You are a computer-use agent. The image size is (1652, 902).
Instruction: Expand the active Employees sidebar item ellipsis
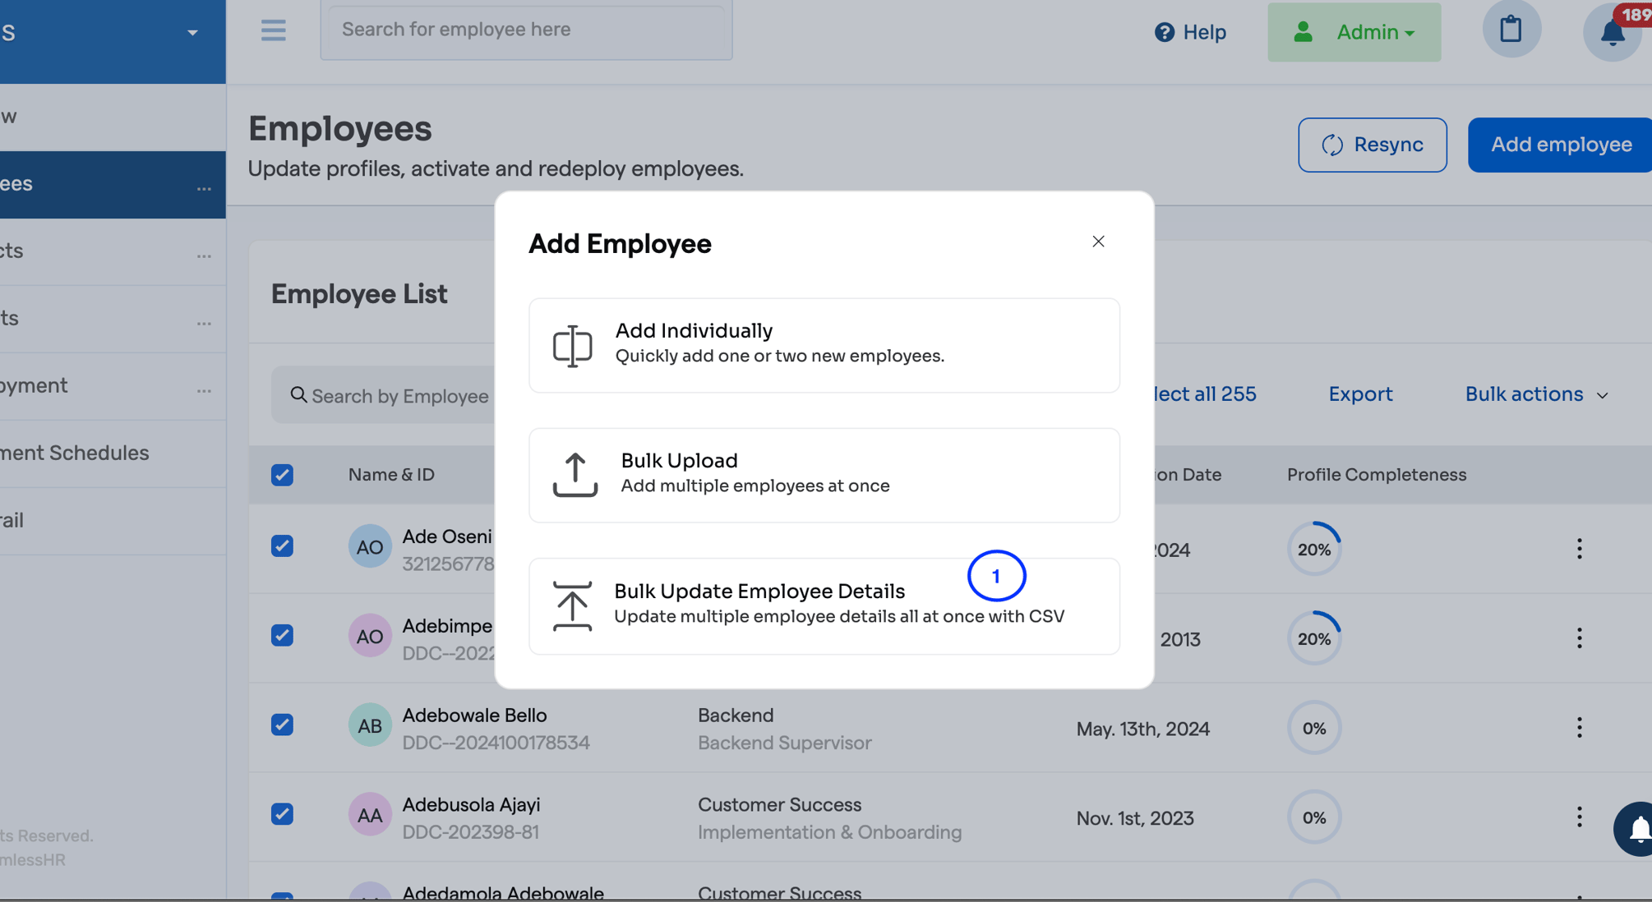pyautogui.click(x=204, y=189)
